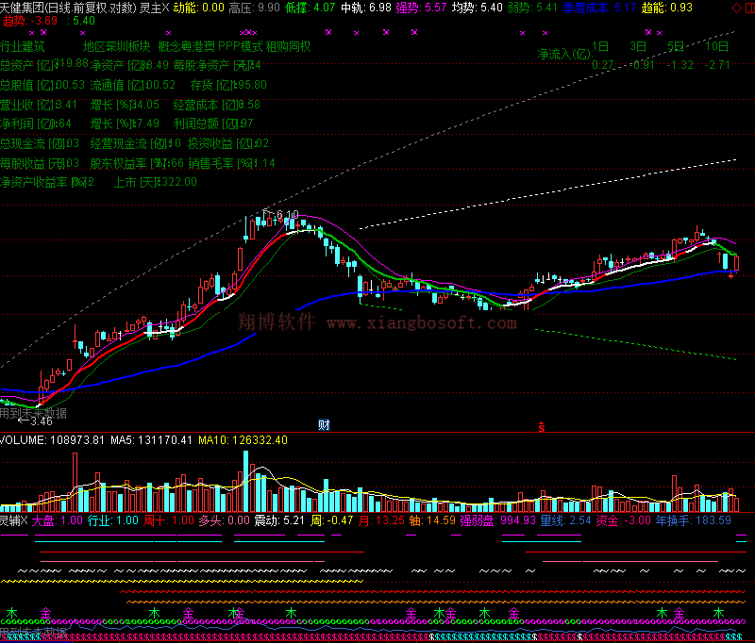The width and height of the screenshot is (755, 643).
Task: Click the 中轨: 6.98 value
Action: tap(366, 8)
